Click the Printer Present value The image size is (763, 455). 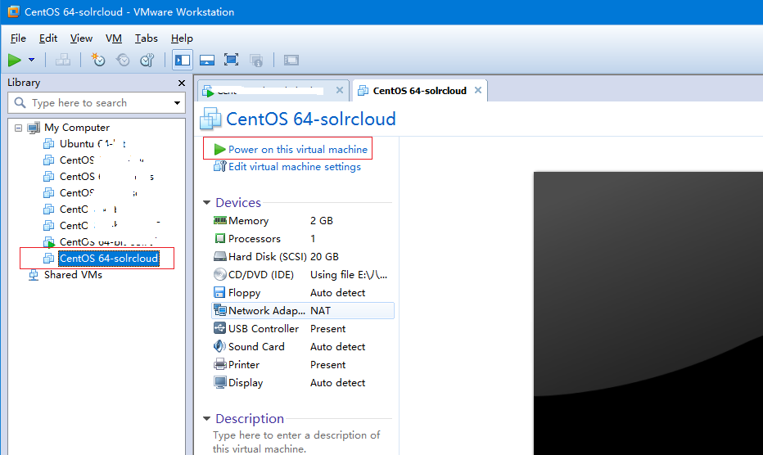tap(328, 364)
